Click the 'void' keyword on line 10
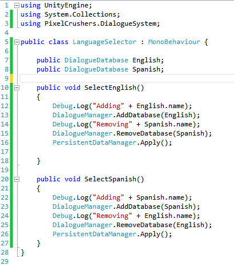This screenshot has width=234, height=274. tap(72, 88)
